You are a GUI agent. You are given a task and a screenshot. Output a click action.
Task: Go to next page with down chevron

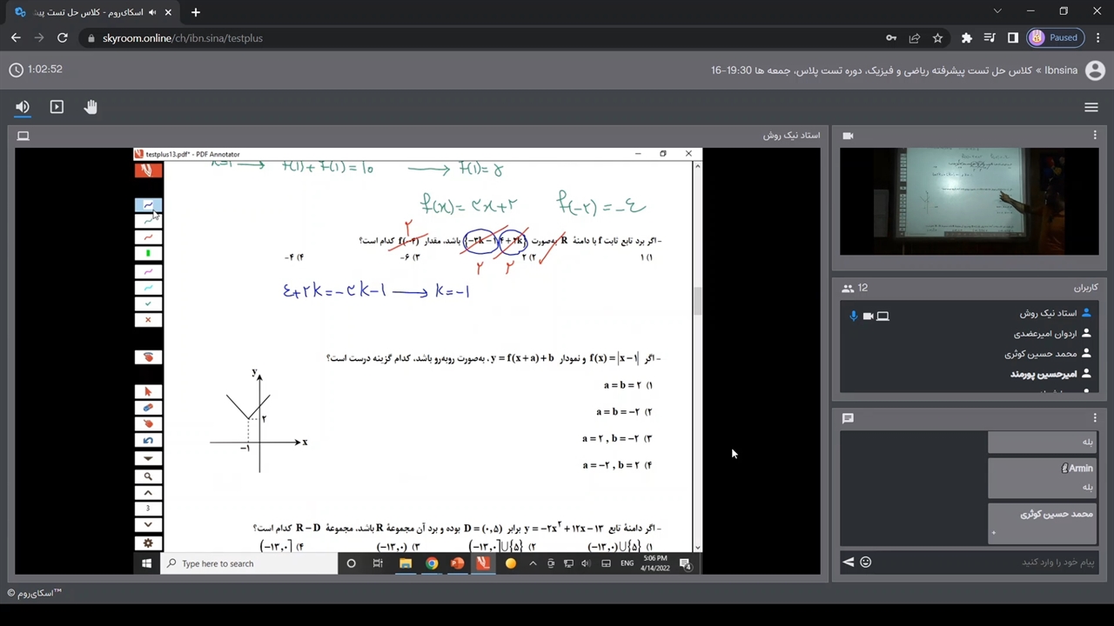coord(148,524)
